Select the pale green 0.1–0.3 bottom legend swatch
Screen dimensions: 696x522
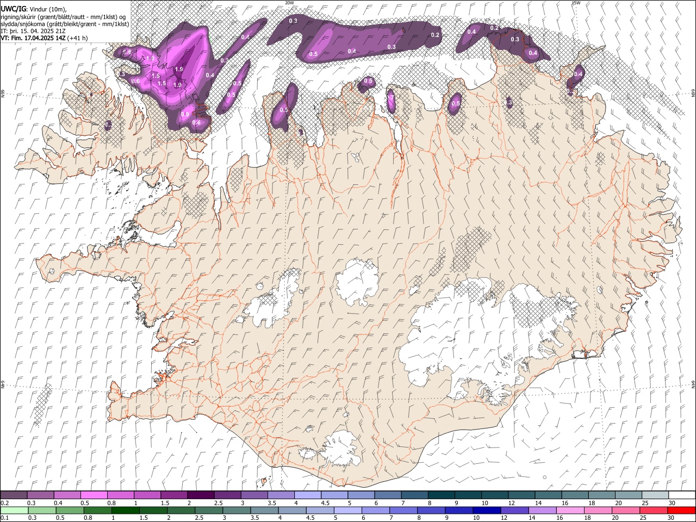[14, 510]
